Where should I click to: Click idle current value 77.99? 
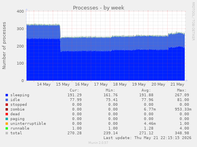click(76, 100)
